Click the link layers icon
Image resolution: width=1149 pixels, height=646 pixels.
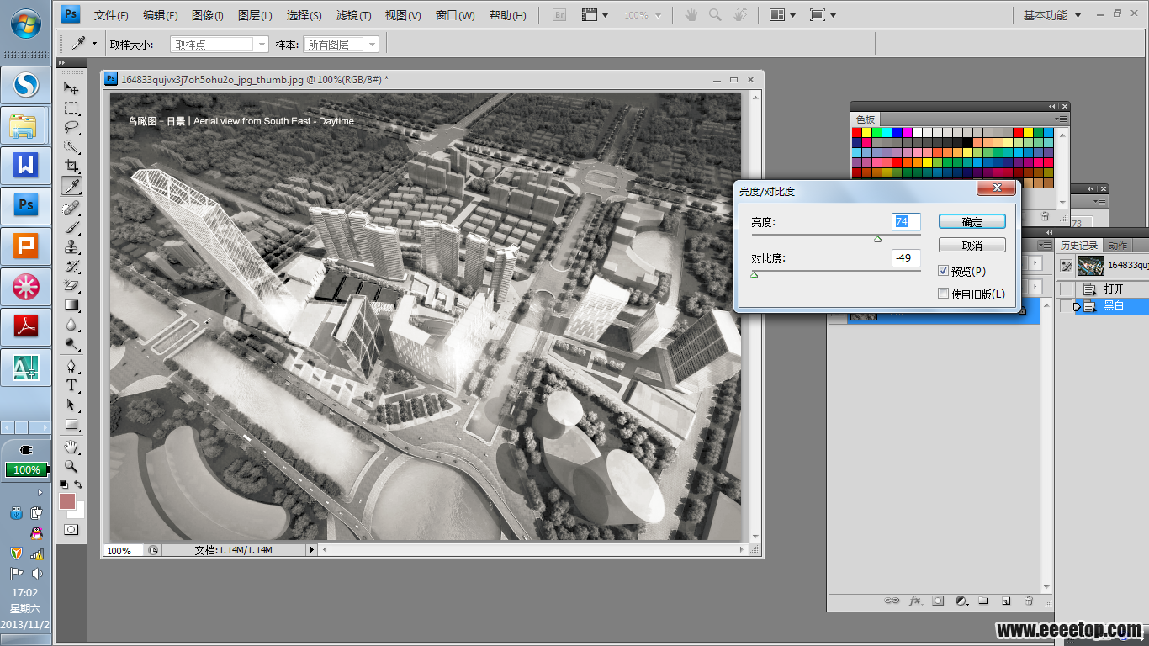click(x=892, y=601)
